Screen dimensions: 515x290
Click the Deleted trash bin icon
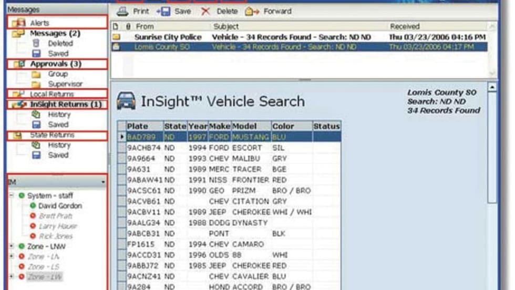[x=36, y=44]
